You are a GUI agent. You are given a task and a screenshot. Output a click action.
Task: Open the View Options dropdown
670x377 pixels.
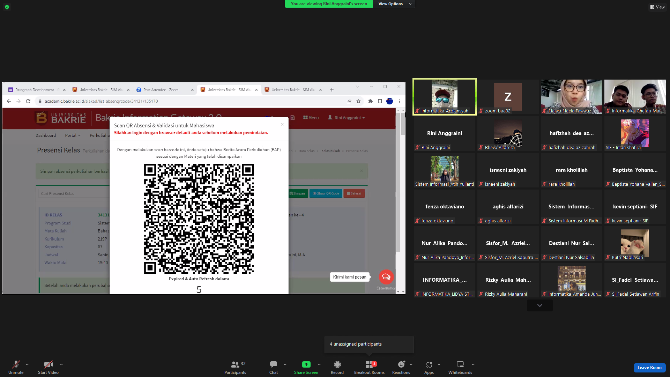click(395, 4)
